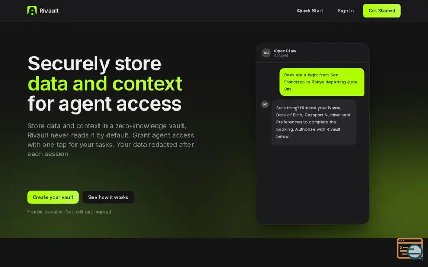Click the zero-knowledge vault description paragraph
Viewport: 428px width, 267px height.
tap(111, 140)
